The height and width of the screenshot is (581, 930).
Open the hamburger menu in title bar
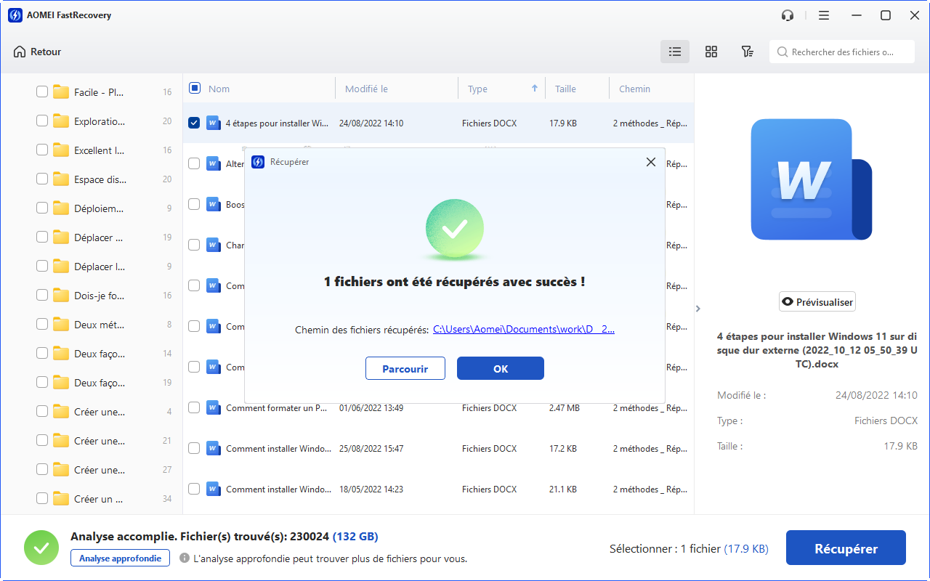(823, 15)
